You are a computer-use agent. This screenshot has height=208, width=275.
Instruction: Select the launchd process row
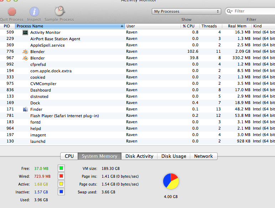coord(137,141)
